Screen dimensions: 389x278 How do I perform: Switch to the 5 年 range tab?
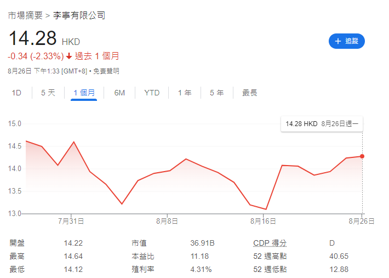tap(216, 93)
